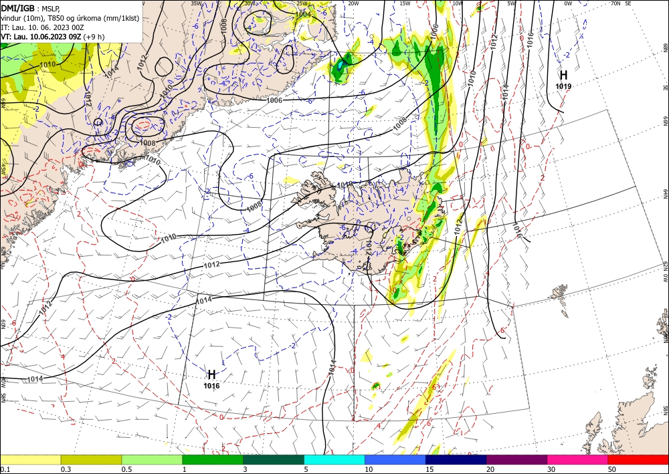The width and height of the screenshot is (669, 474).
Task: Click the legend value 0.1
Action: point(4,469)
